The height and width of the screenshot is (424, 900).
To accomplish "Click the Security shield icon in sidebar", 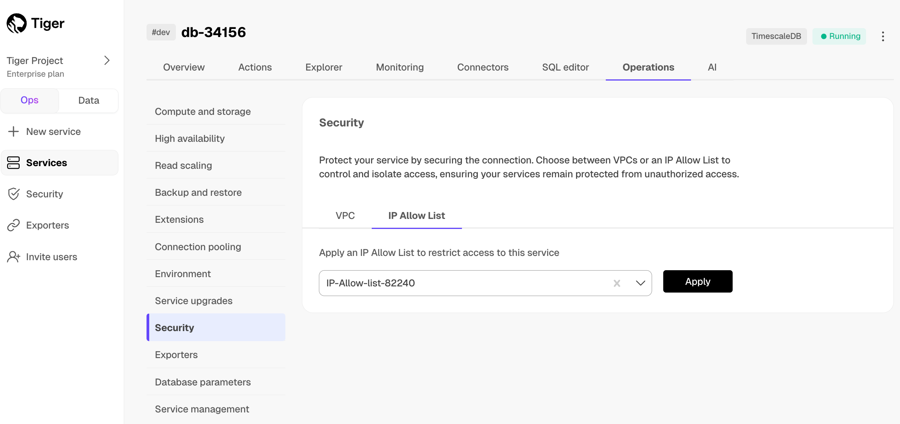I will tap(13, 194).
